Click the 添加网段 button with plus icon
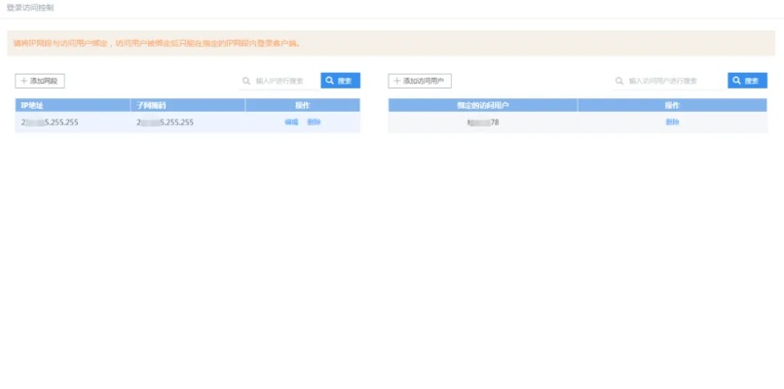Viewport: 784px width, 389px height. point(40,81)
